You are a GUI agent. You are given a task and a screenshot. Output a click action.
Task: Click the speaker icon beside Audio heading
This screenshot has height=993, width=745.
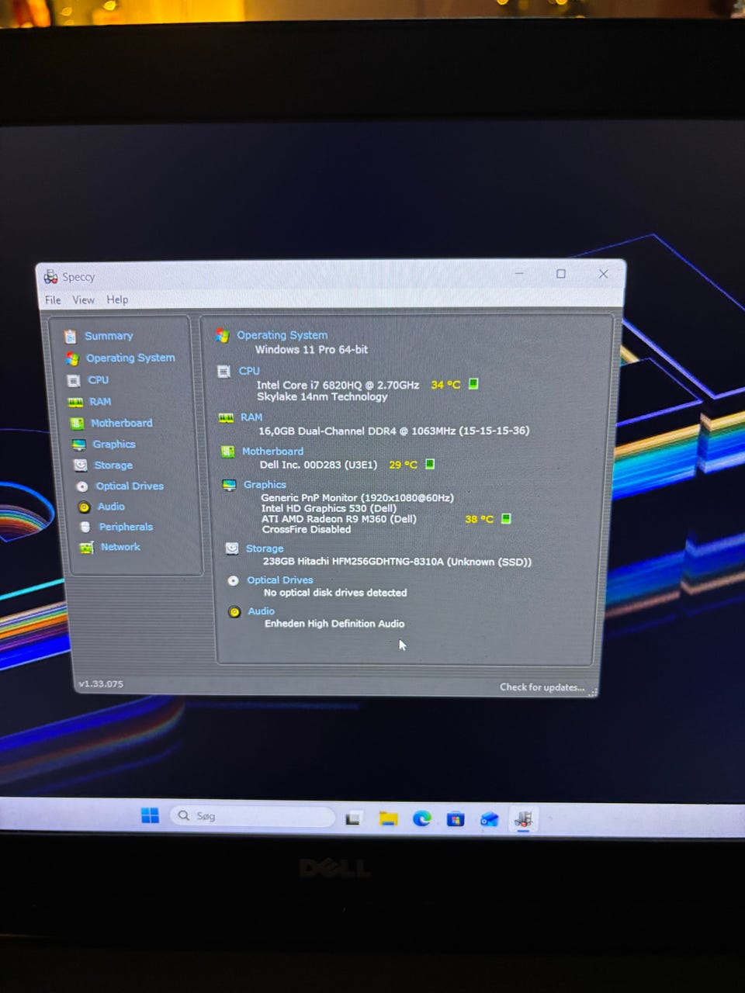coord(234,612)
